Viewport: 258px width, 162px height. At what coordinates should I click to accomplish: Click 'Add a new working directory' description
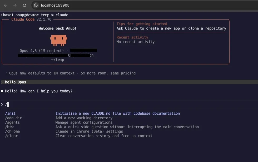[x=84, y=118]
